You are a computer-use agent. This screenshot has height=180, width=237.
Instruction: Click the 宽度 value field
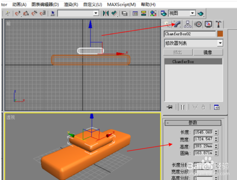[203, 139]
